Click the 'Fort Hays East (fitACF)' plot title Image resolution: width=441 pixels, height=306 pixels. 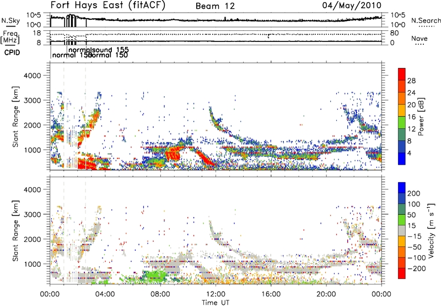point(108,6)
